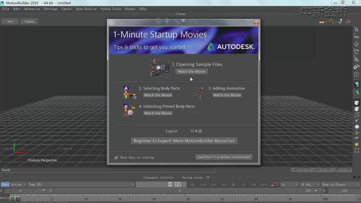Image resolution: width=361 pixels, height=203 pixels.
Task: Activate the Scale tool icon
Action: click(356, 59)
